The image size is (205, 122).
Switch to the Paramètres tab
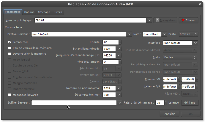13,12
